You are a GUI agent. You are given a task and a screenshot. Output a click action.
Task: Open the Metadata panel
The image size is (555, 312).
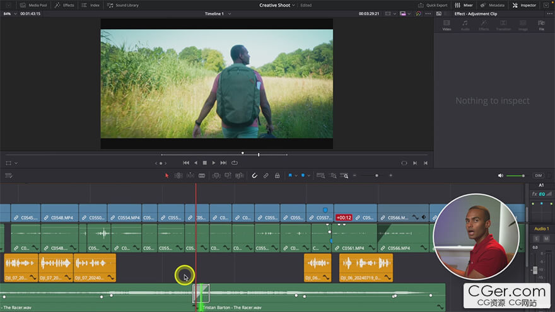pyautogui.click(x=493, y=5)
